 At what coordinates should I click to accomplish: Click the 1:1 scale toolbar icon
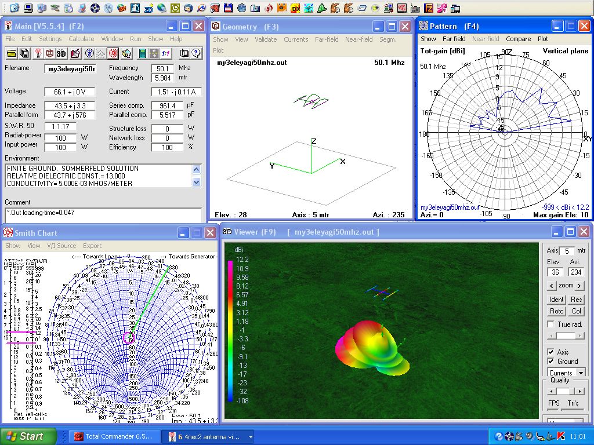(166, 53)
